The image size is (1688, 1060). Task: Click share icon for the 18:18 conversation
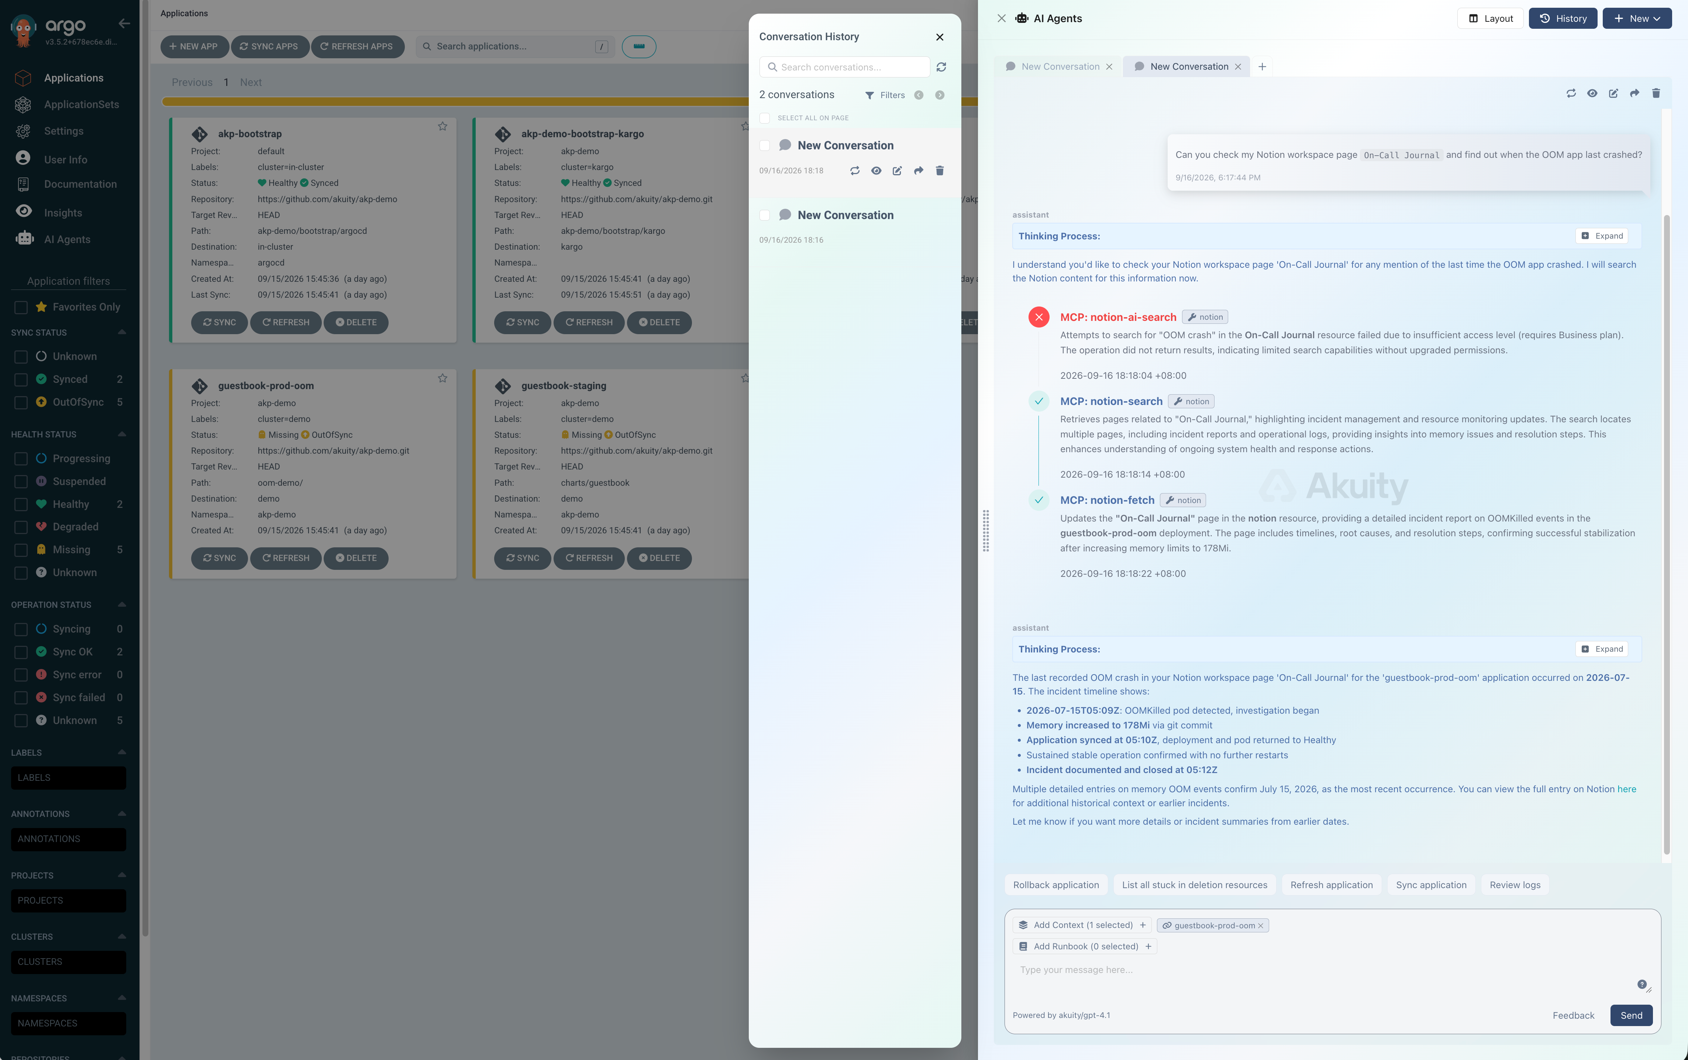918,170
